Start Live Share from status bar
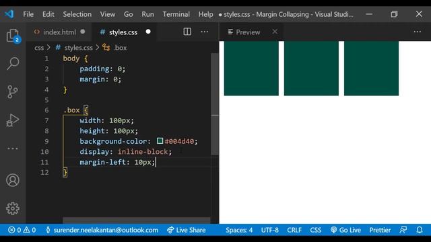Viewport: 431px width, 242px height. click(x=187, y=230)
